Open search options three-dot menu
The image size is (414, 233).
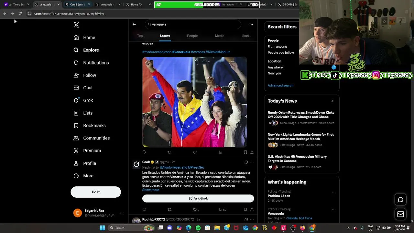pyautogui.click(x=251, y=24)
